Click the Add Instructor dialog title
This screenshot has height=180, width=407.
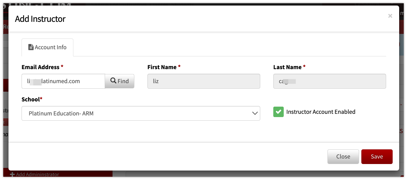point(40,19)
